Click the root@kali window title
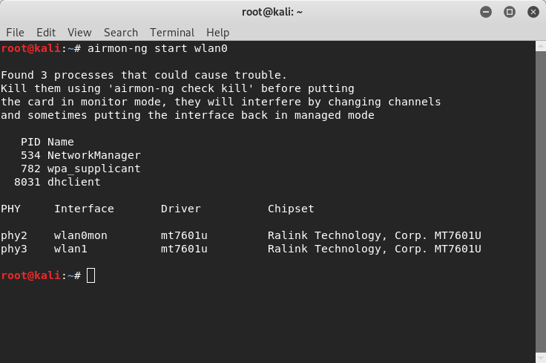 point(272,12)
